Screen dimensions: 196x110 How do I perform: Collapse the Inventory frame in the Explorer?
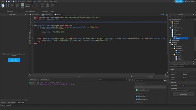pos(172,55)
